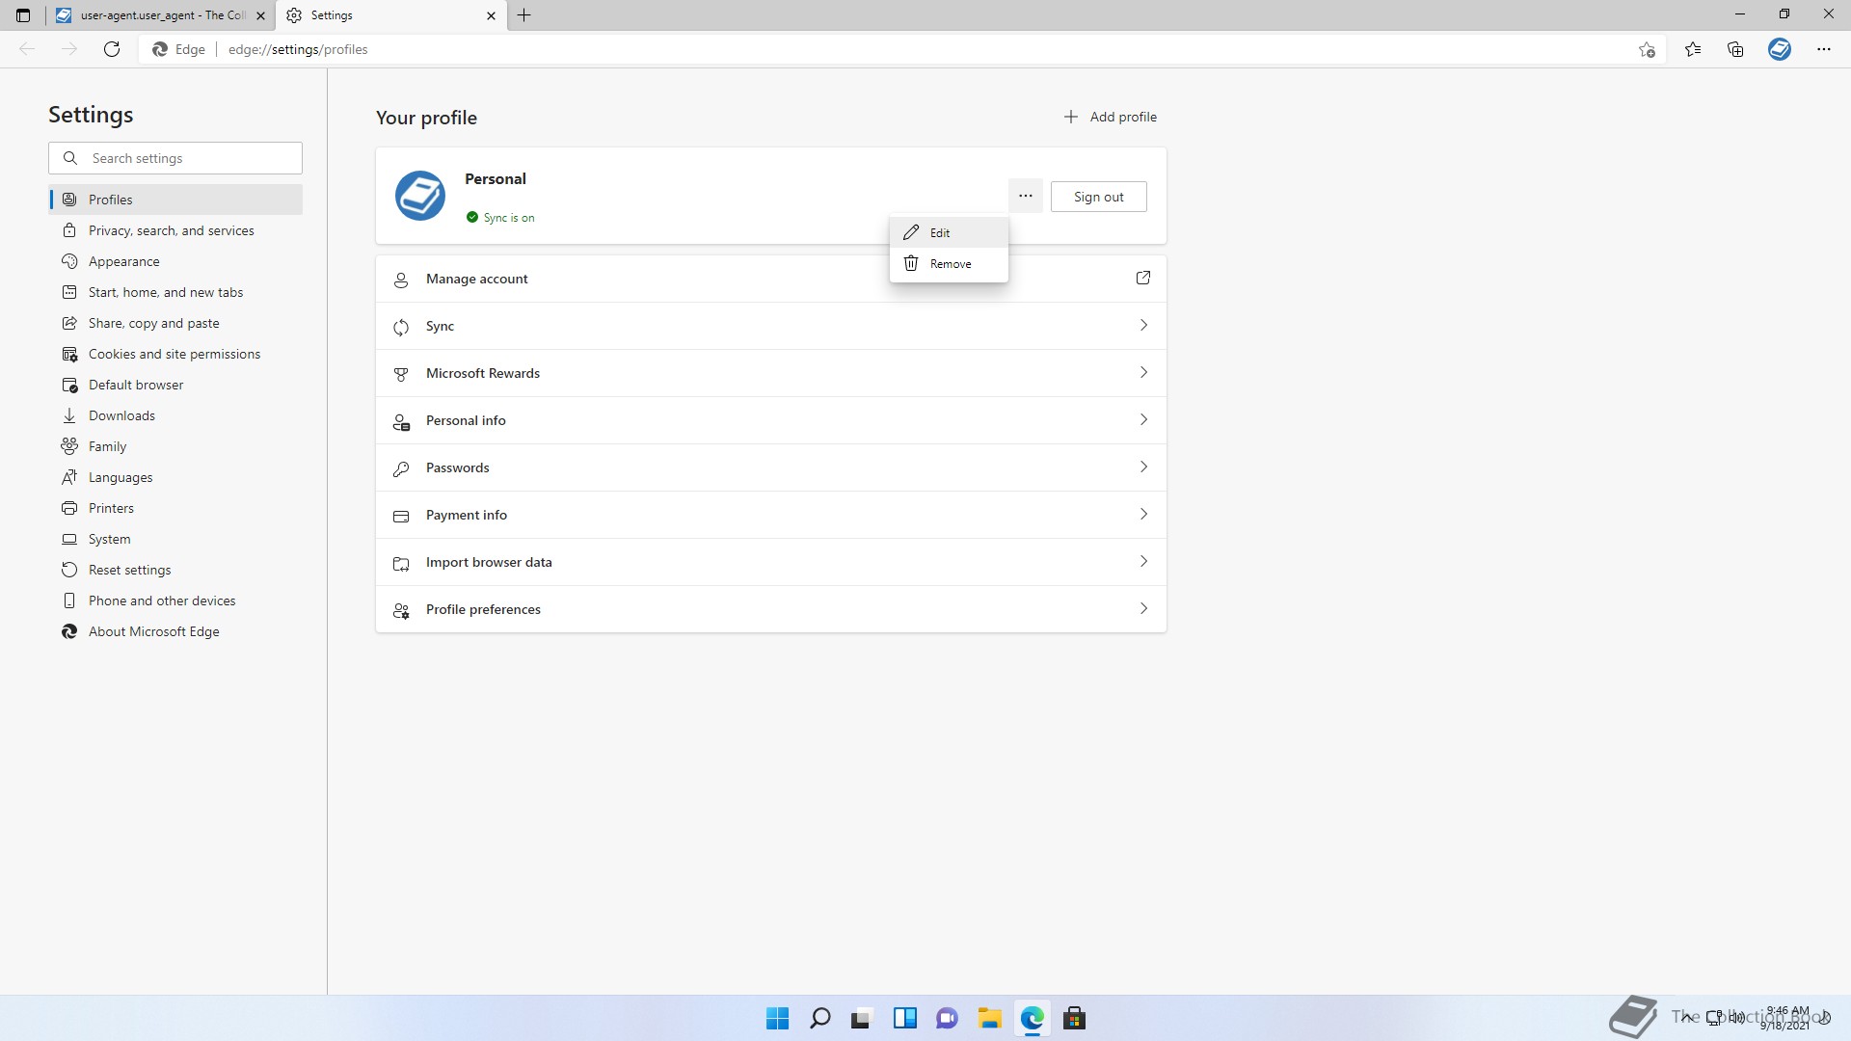
Task: Click the Sync is on status
Action: click(x=500, y=218)
